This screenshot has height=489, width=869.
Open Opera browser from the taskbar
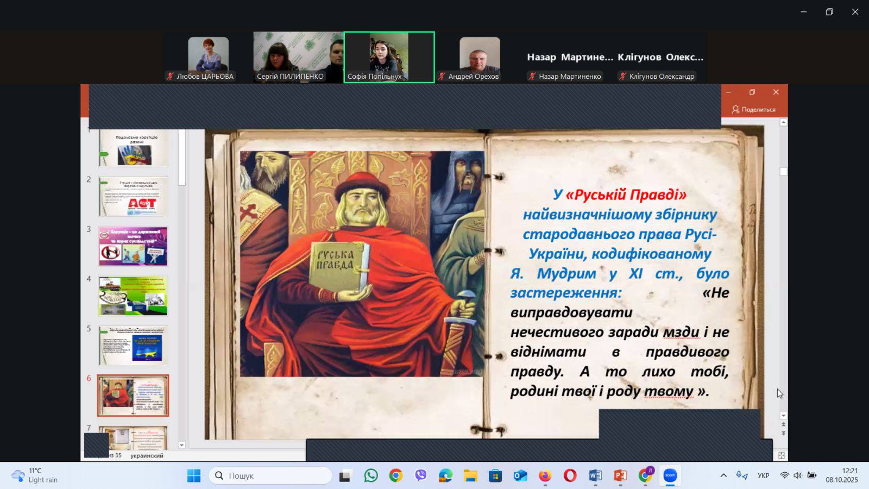570,475
